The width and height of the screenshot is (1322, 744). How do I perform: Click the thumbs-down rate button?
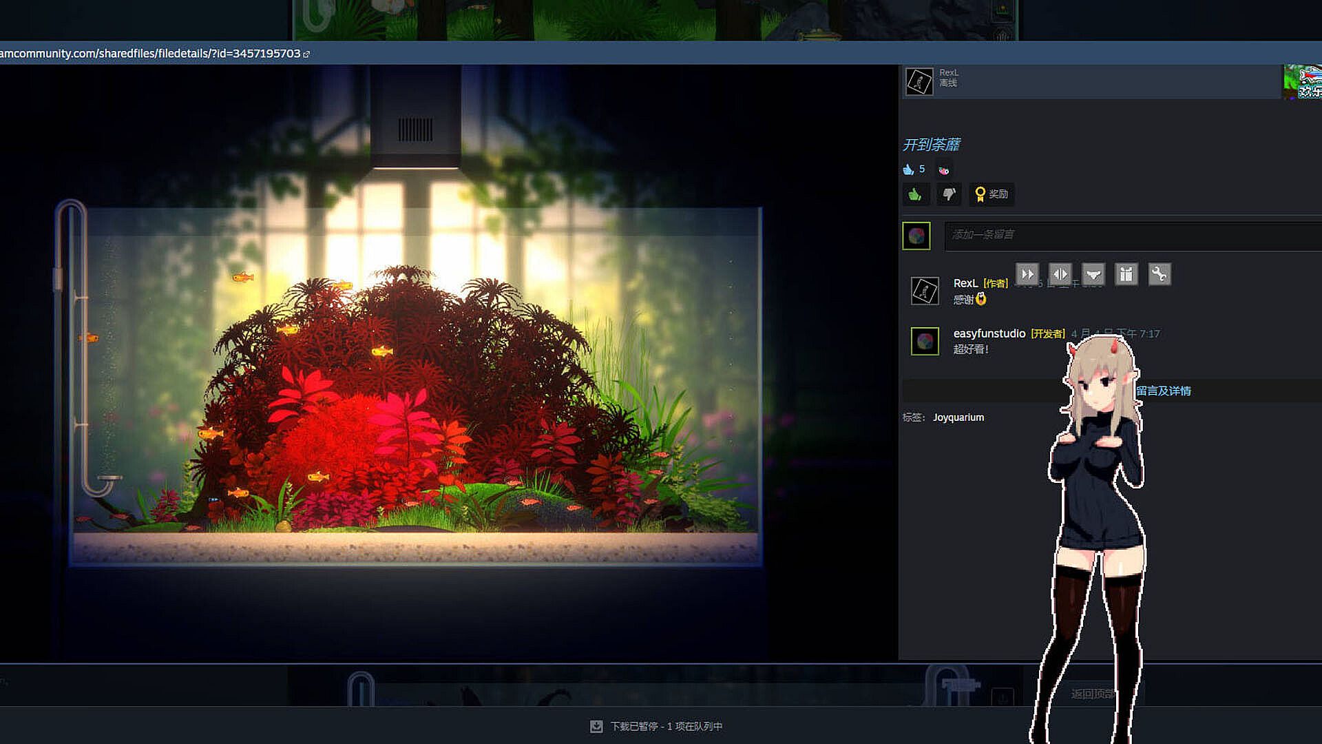coord(949,194)
